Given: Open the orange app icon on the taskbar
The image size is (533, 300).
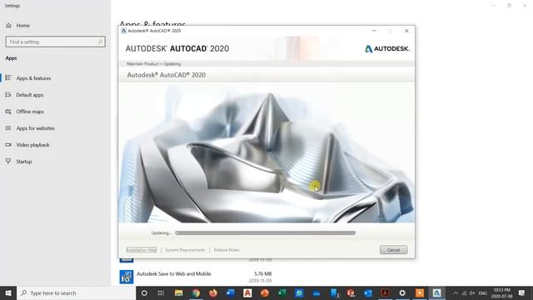Looking at the screenshot, I should coord(420,292).
